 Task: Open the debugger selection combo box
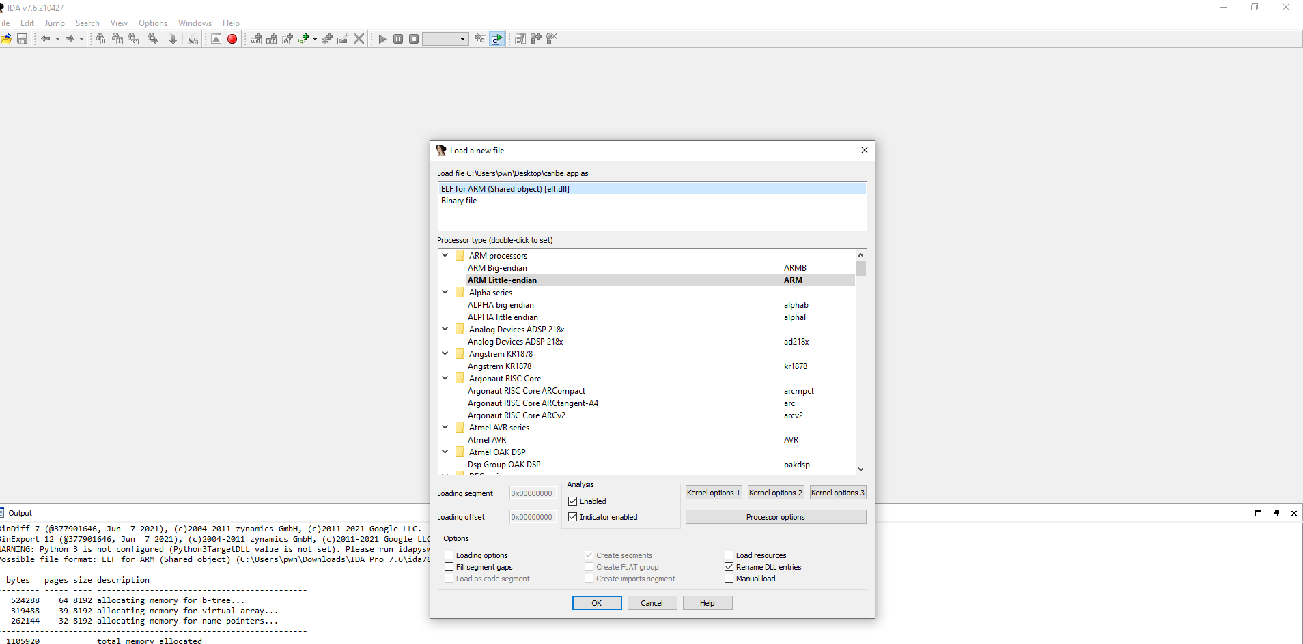445,39
